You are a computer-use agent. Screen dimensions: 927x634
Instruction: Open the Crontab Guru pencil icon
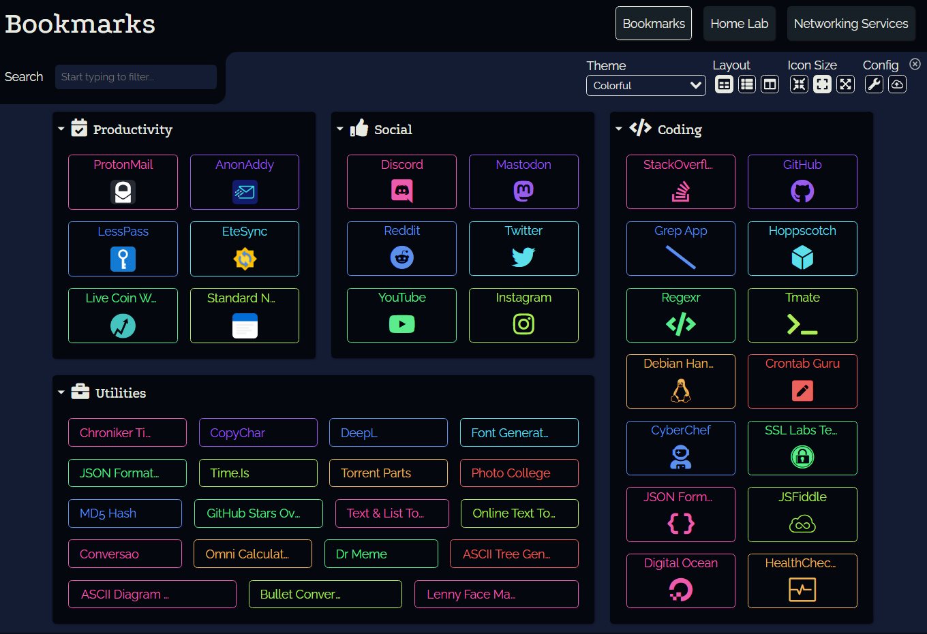[802, 390]
